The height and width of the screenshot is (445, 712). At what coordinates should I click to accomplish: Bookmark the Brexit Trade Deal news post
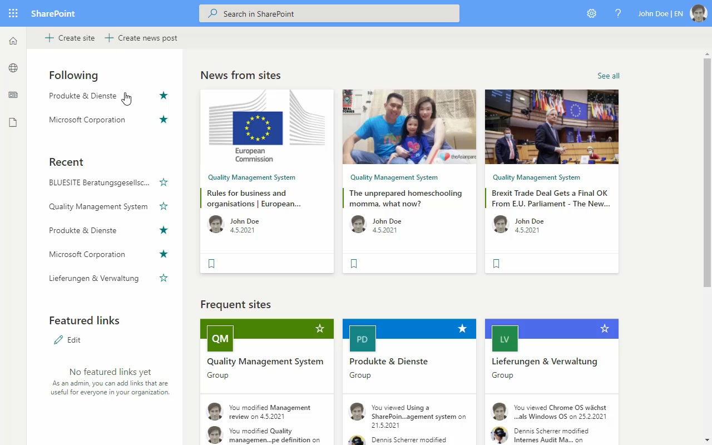(496, 264)
